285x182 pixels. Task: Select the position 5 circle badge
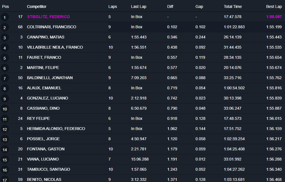click(x=5, y=58)
